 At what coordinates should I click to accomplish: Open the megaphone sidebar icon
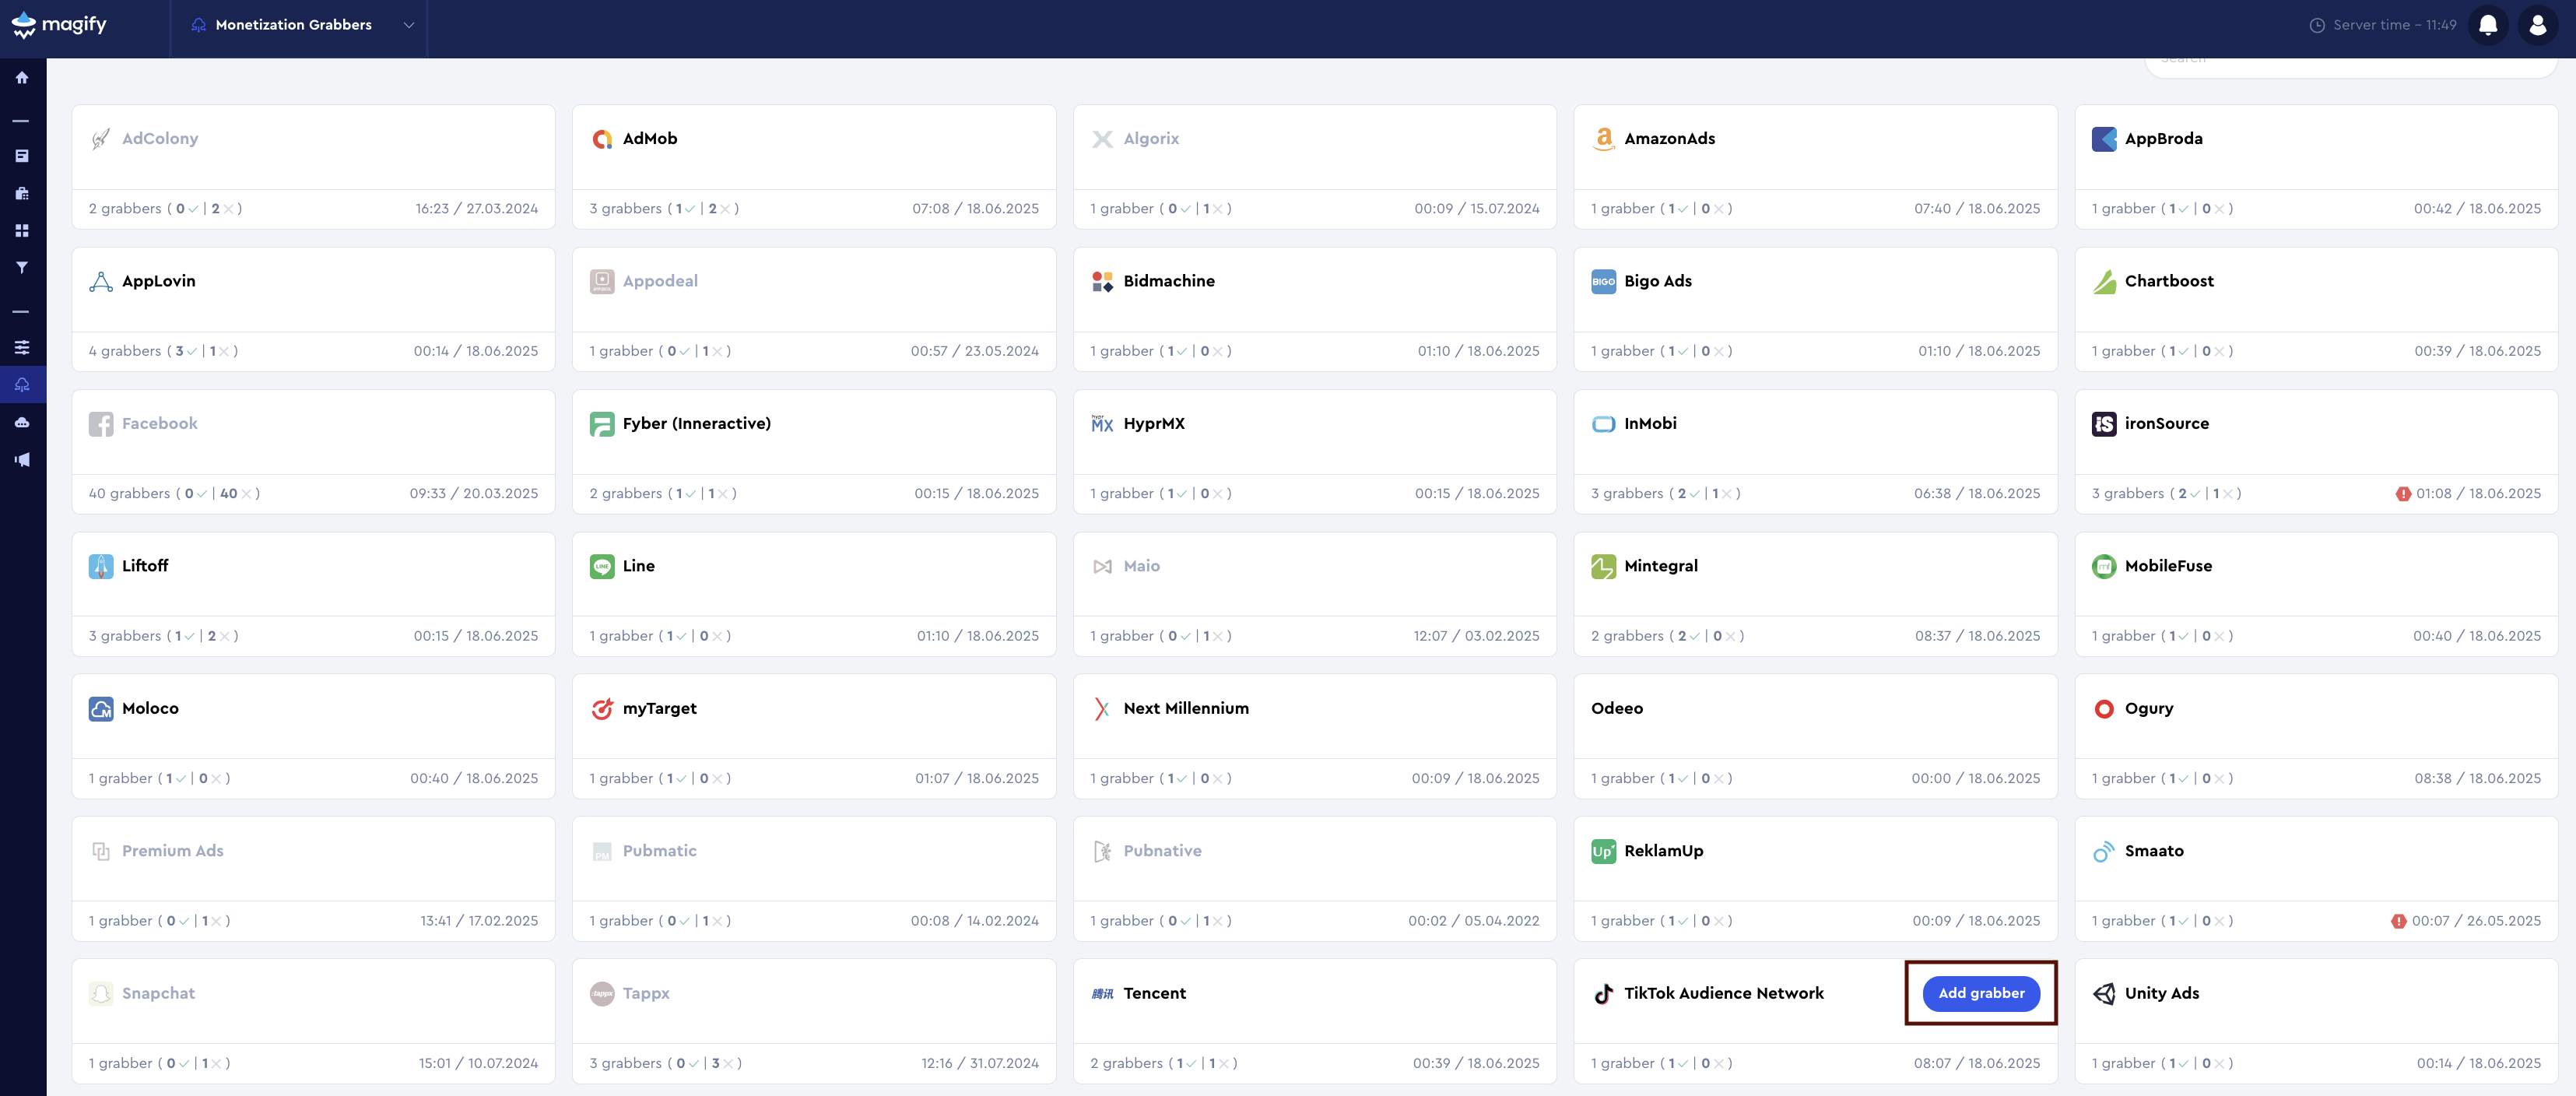(22, 460)
